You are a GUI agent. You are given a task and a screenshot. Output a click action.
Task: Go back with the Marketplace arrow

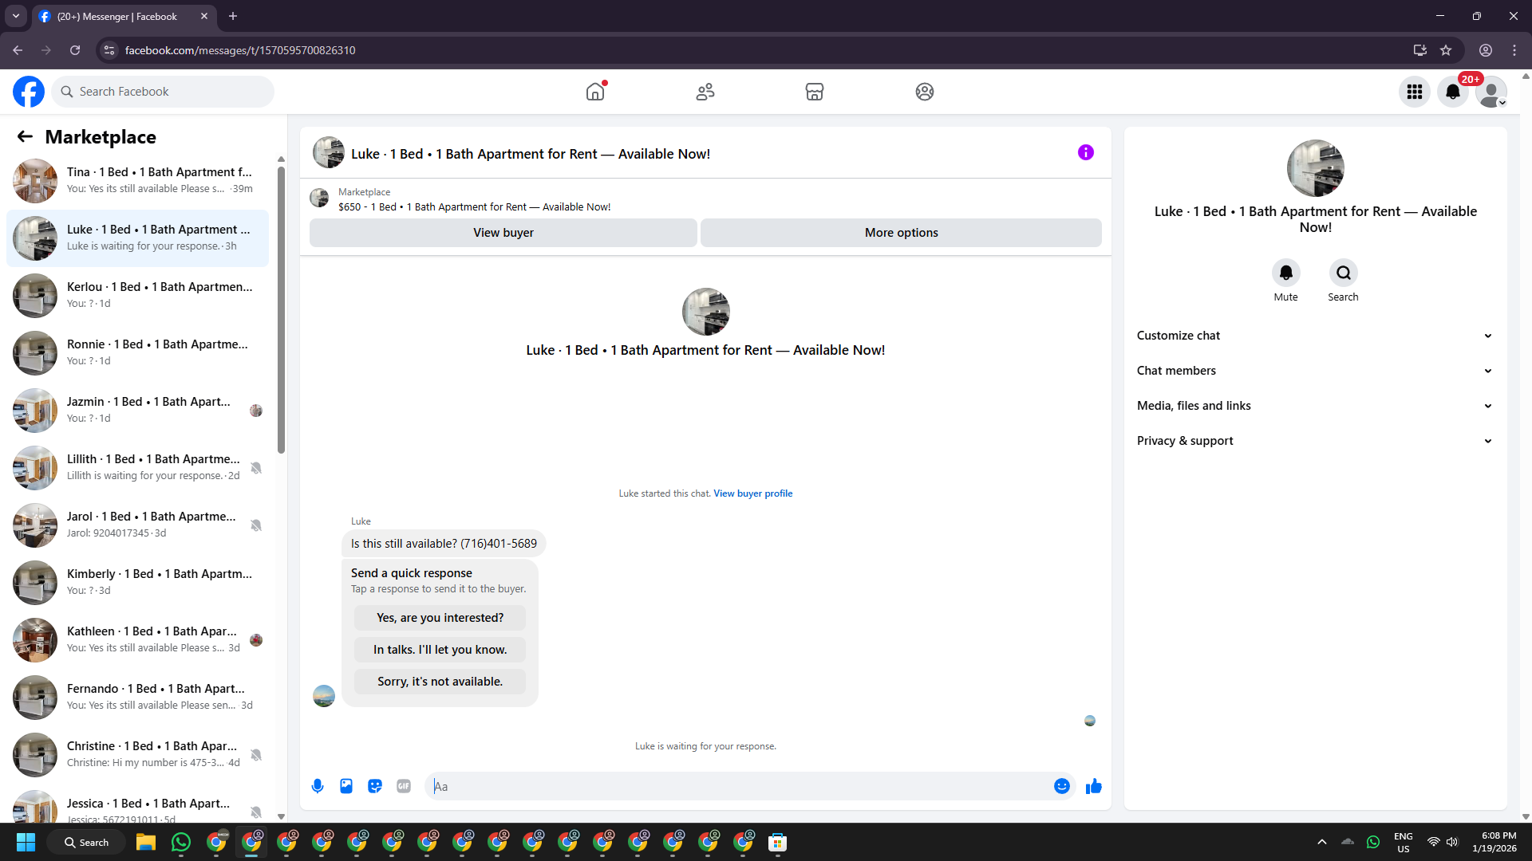click(x=25, y=136)
